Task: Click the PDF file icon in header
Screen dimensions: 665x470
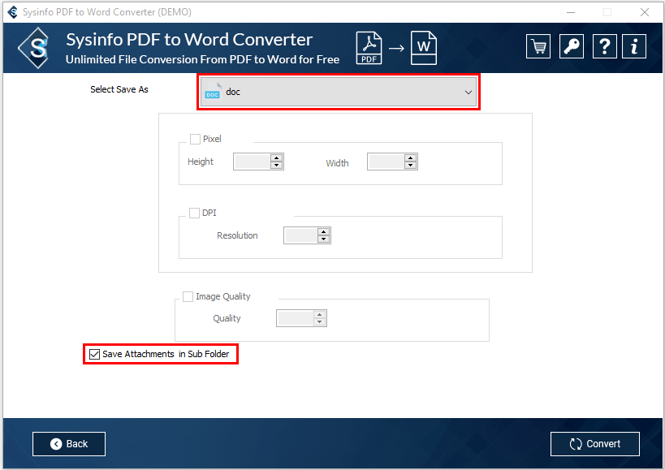Action: (x=369, y=48)
